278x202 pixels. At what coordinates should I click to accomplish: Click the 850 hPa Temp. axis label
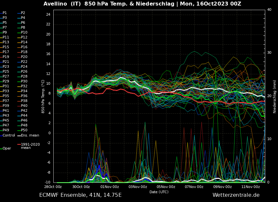click(x=43, y=96)
